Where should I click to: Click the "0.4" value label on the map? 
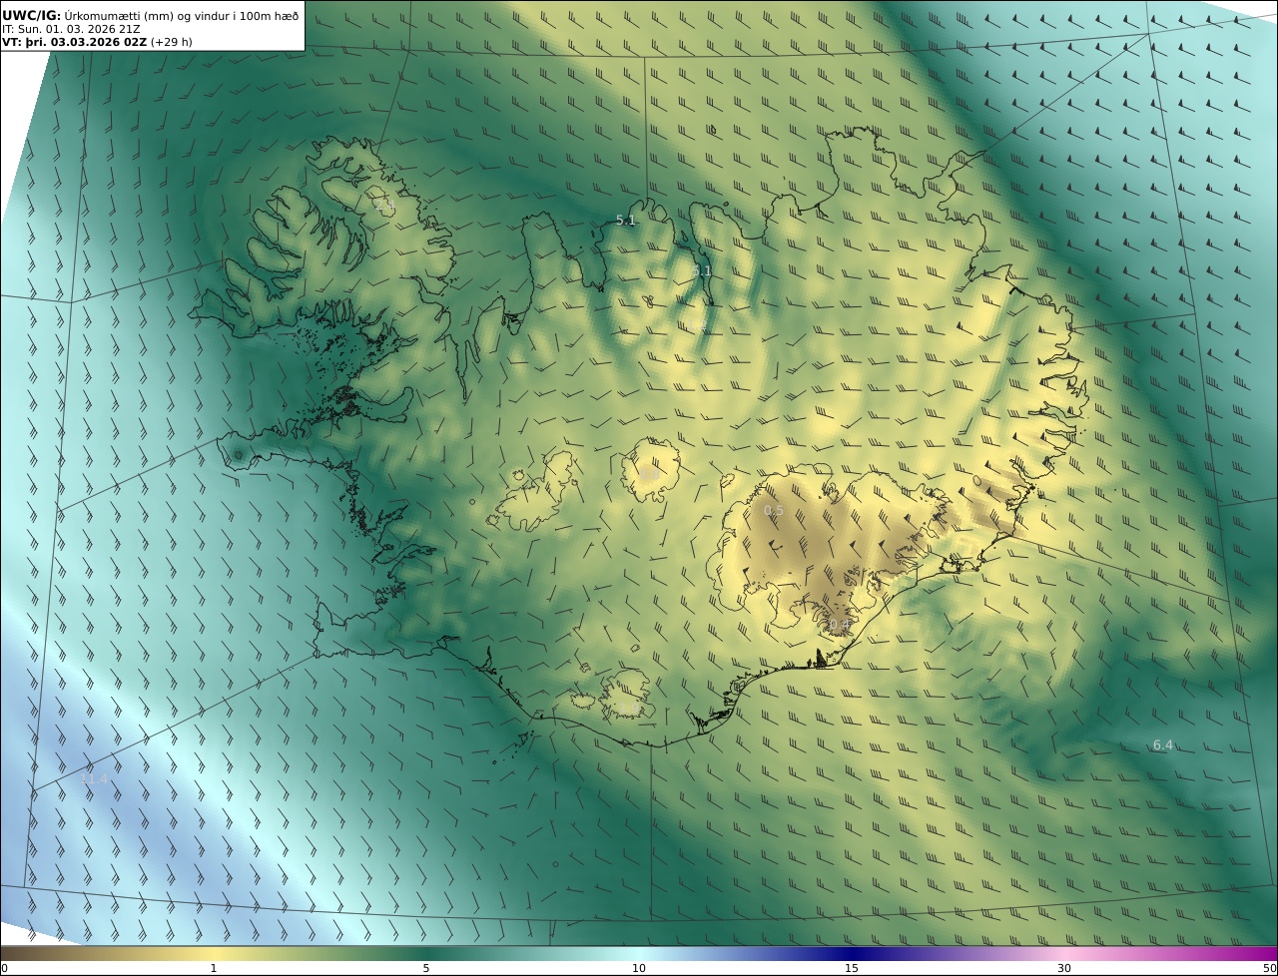click(x=839, y=625)
